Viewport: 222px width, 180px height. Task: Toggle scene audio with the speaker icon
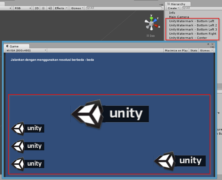50,8
